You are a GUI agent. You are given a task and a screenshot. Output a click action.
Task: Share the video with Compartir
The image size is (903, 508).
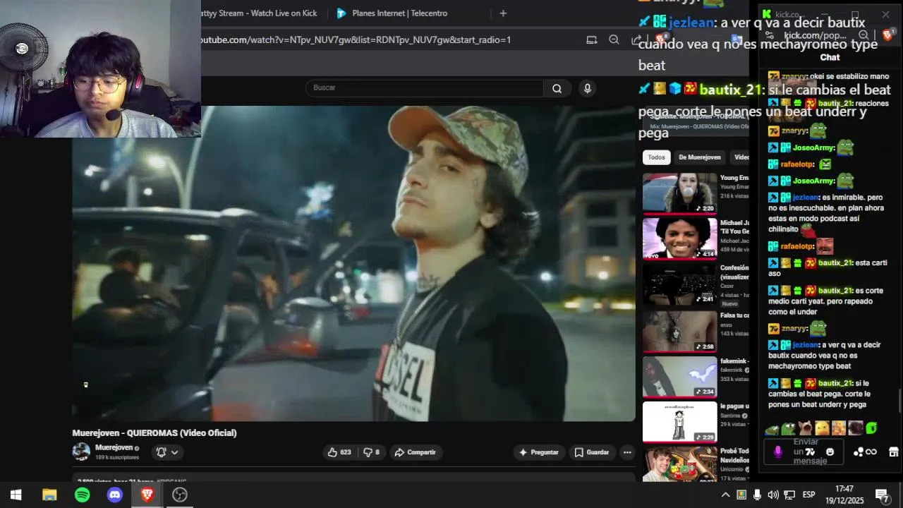tap(415, 452)
